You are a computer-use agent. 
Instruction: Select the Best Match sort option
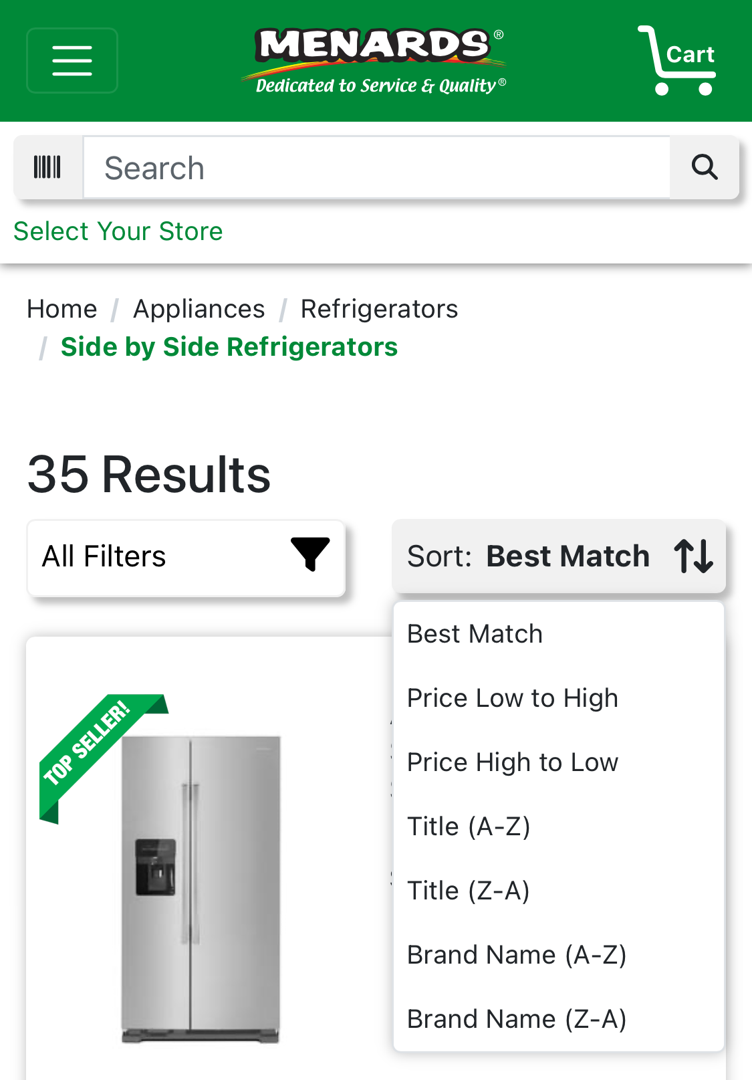474,633
